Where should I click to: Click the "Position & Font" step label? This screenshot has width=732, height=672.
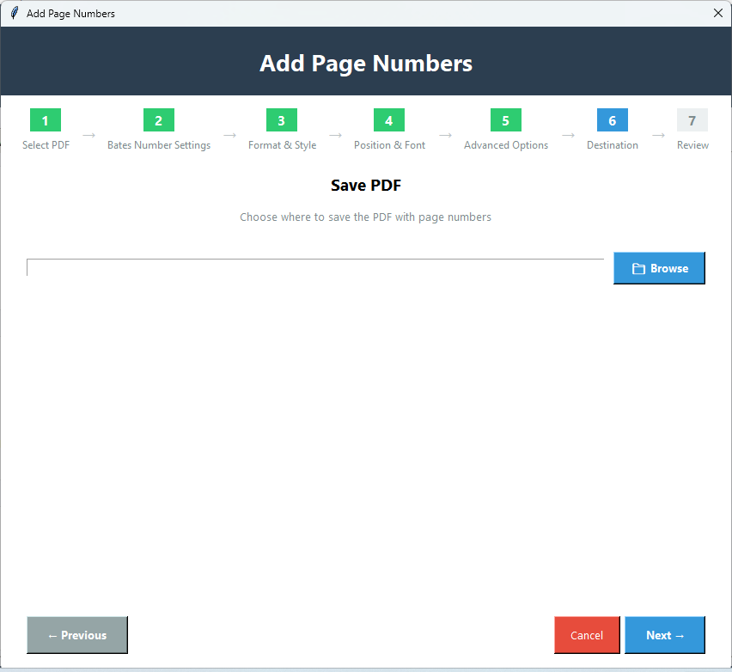[388, 145]
